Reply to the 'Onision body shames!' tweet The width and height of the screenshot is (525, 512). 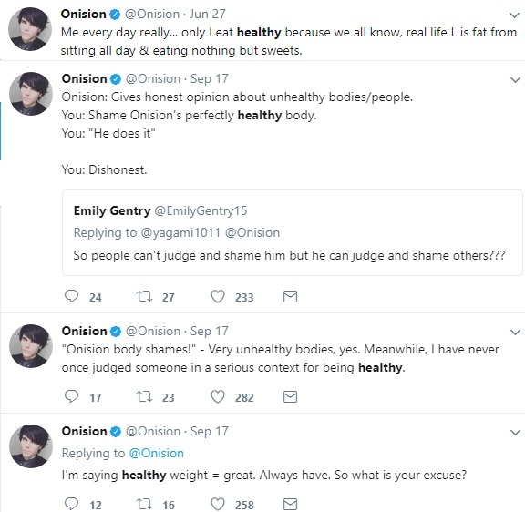(71, 396)
